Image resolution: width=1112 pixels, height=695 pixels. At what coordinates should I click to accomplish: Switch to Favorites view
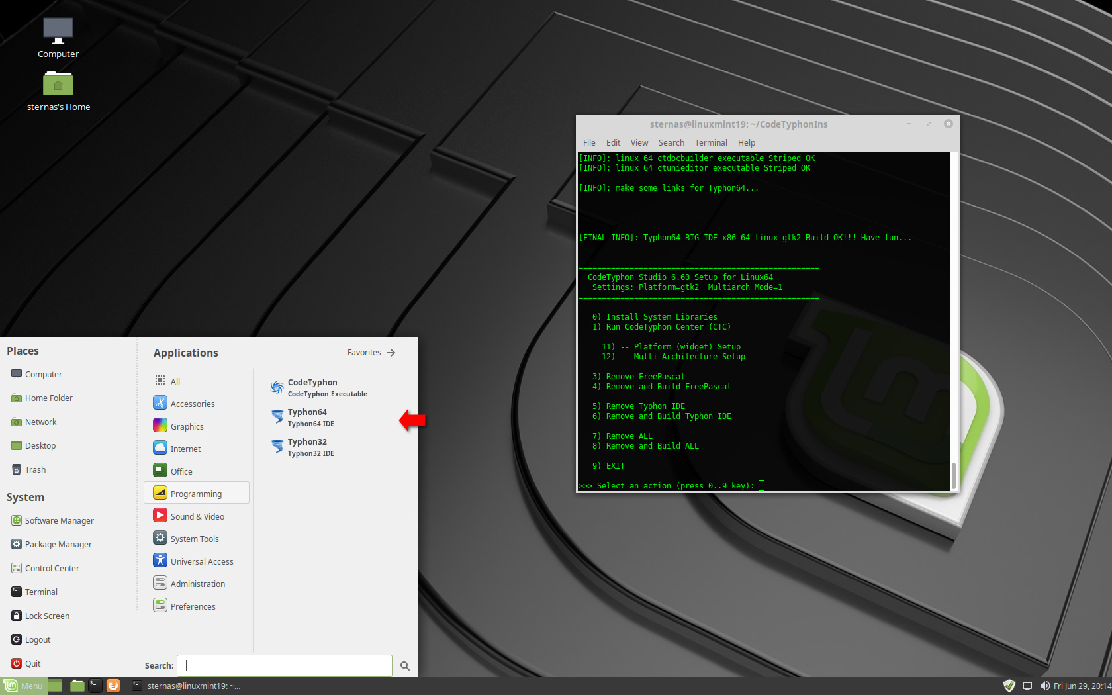pyautogui.click(x=371, y=353)
